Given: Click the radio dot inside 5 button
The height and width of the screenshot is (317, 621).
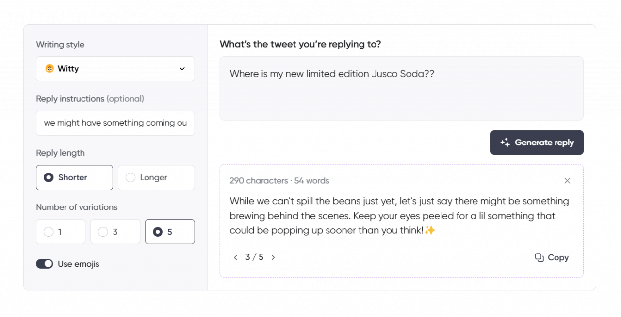Looking at the screenshot, I should pyautogui.click(x=157, y=231).
